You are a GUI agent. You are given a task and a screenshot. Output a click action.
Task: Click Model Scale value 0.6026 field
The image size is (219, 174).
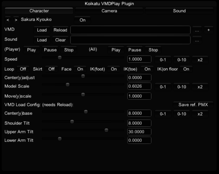139,86
